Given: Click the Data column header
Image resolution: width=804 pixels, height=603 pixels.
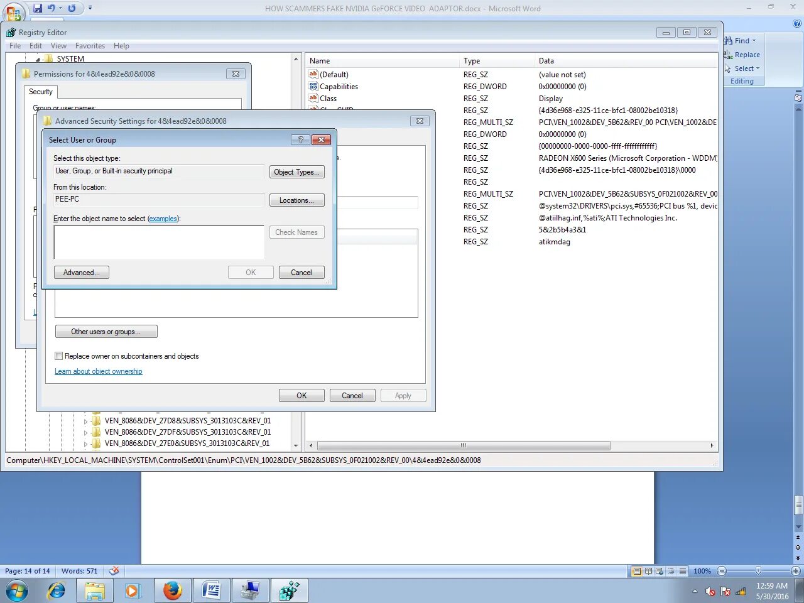Looking at the screenshot, I should tap(626, 61).
